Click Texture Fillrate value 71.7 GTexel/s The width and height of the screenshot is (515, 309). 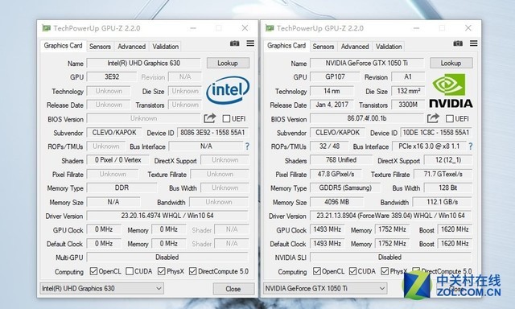(443, 174)
